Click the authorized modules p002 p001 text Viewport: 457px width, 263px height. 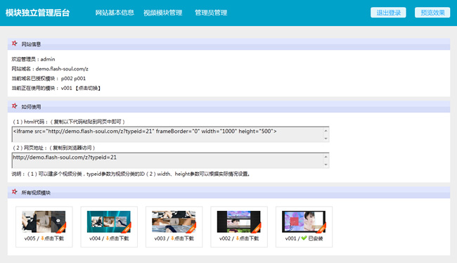click(x=73, y=79)
